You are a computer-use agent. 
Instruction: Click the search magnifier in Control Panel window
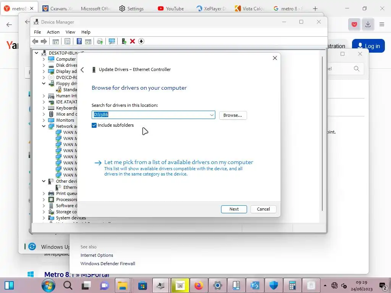click(x=357, y=69)
